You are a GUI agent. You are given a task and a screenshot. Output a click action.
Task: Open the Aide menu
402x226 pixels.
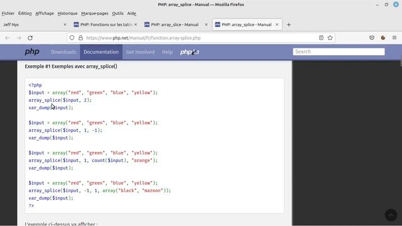click(x=131, y=13)
